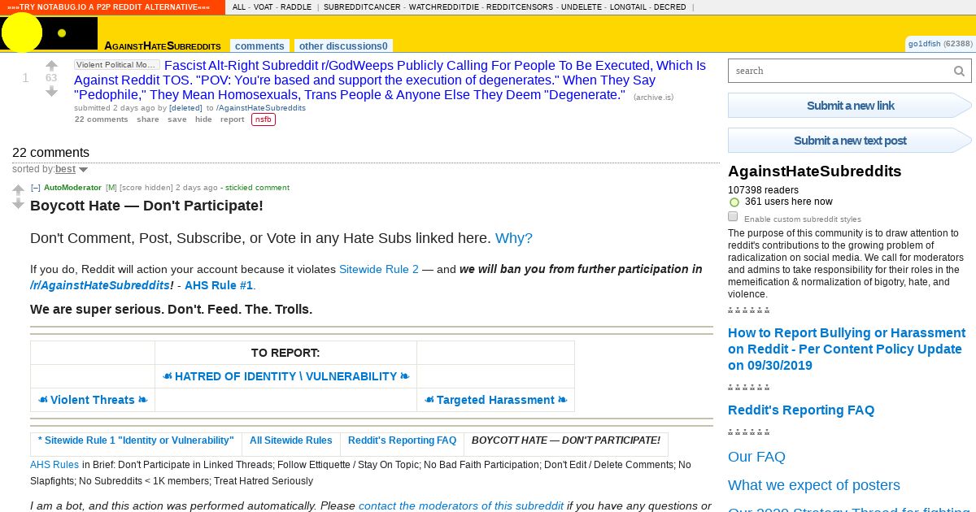
Task: Open WATCHREDDITDIE in top bar
Action: pyautogui.click(x=442, y=7)
